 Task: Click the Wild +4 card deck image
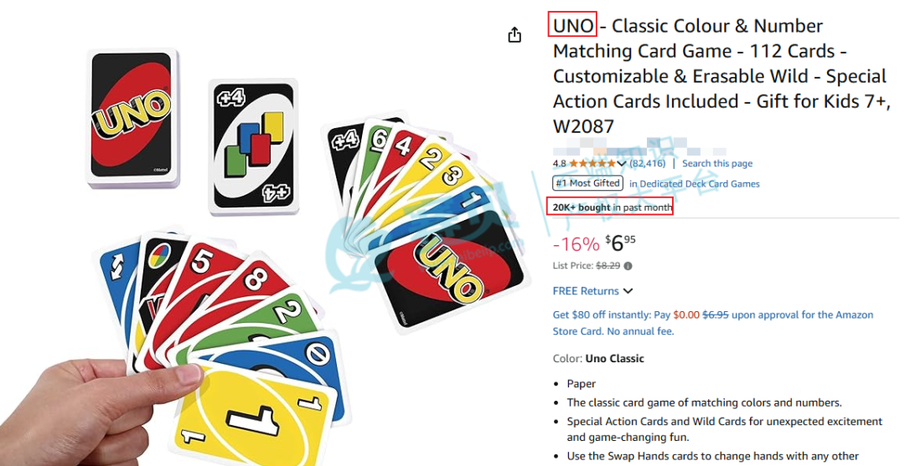click(x=254, y=146)
